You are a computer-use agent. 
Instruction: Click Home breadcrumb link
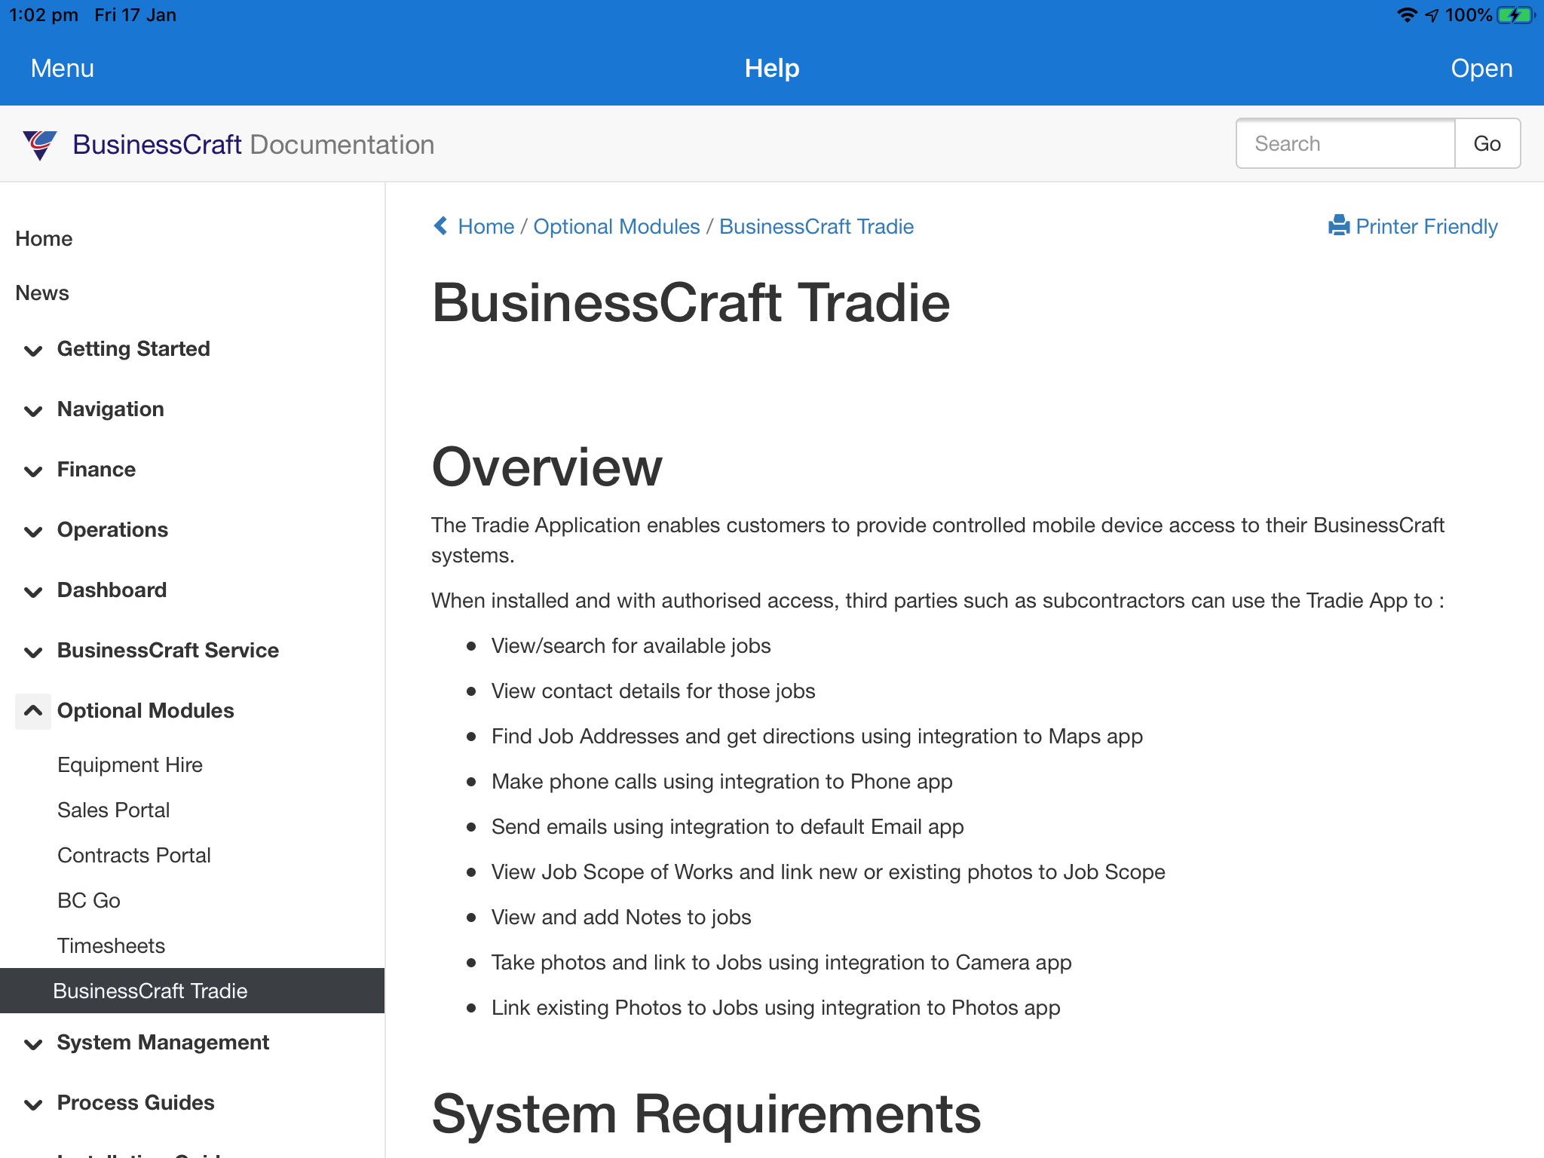(x=486, y=226)
